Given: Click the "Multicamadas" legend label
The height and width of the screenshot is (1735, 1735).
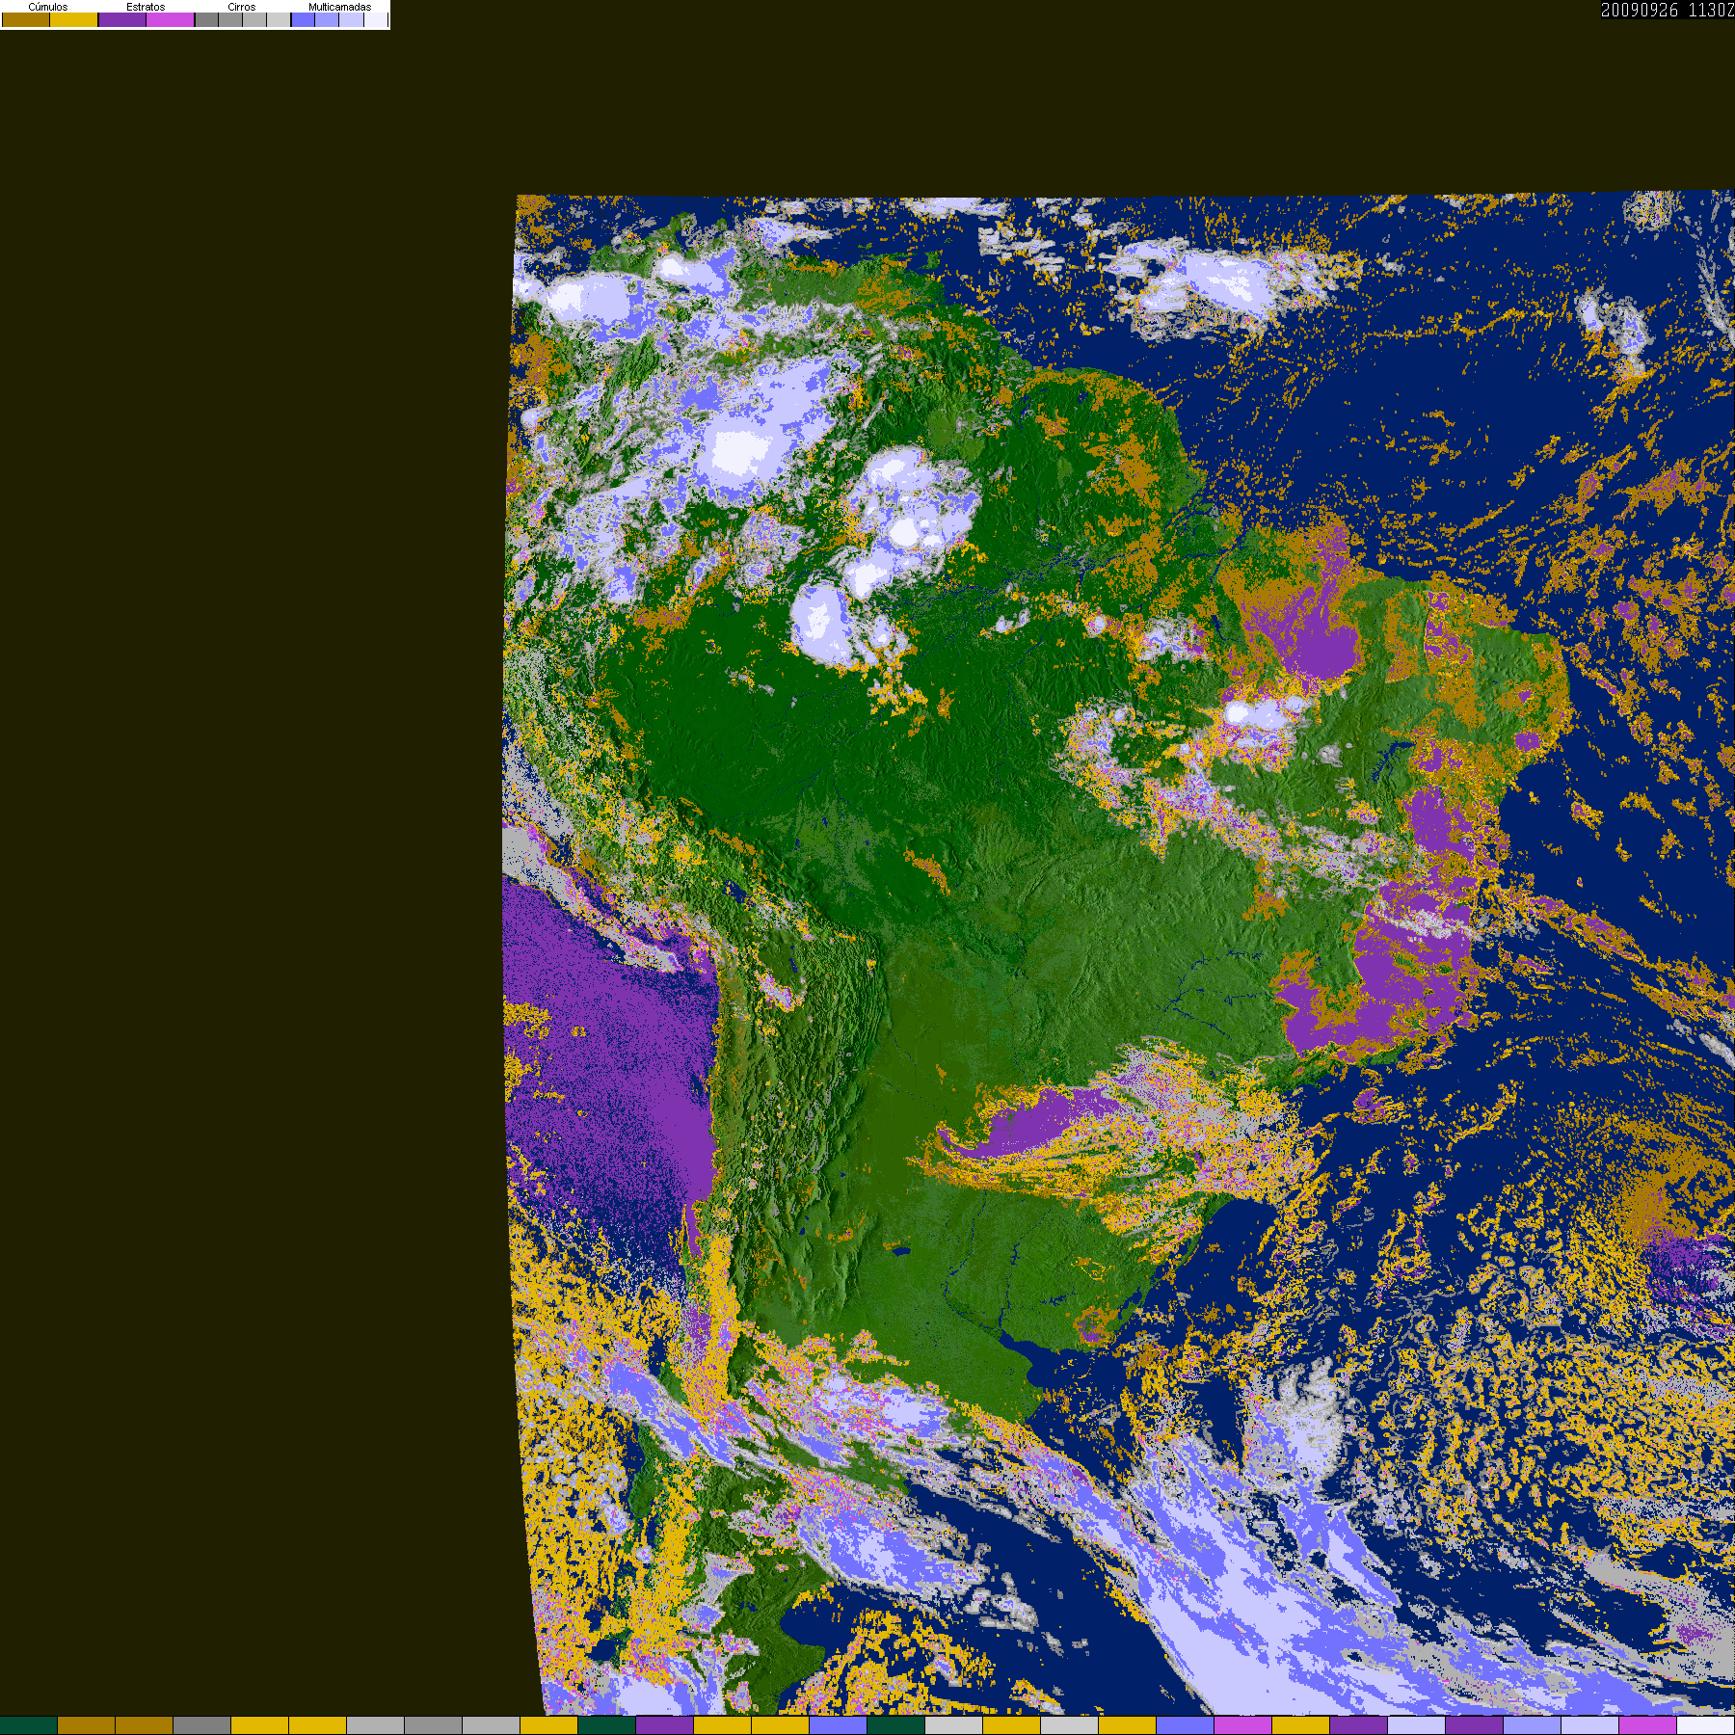Looking at the screenshot, I should (339, 7).
